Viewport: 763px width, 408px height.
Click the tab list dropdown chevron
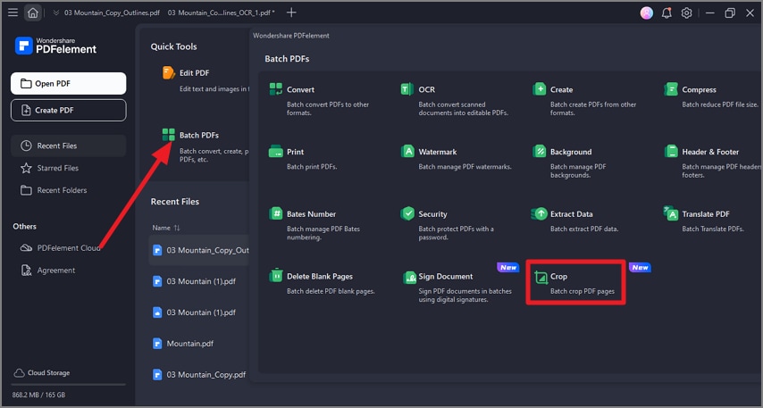tap(56, 12)
